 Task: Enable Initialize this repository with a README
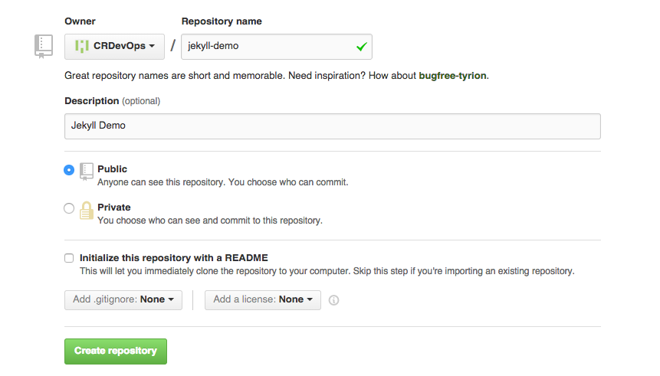pyautogui.click(x=69, y=258)
